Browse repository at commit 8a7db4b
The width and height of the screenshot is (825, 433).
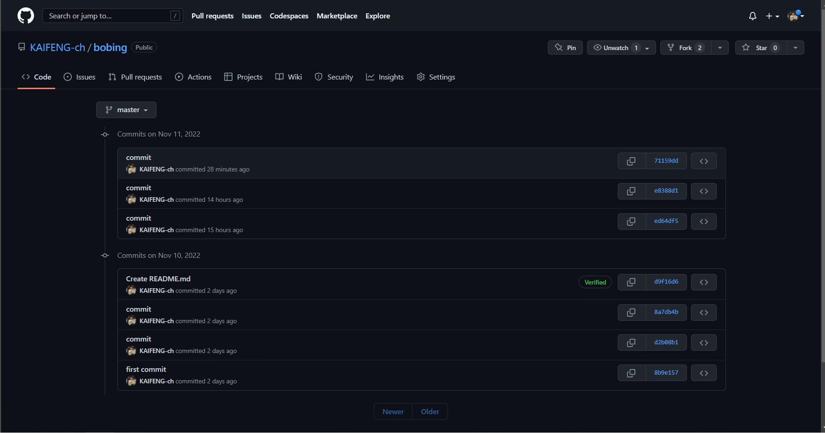tap(704, 313)
